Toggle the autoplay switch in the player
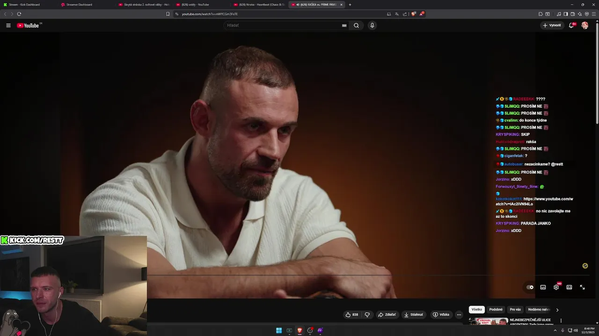This screenshot has width=599, height=336. click(x=530, y=287)
